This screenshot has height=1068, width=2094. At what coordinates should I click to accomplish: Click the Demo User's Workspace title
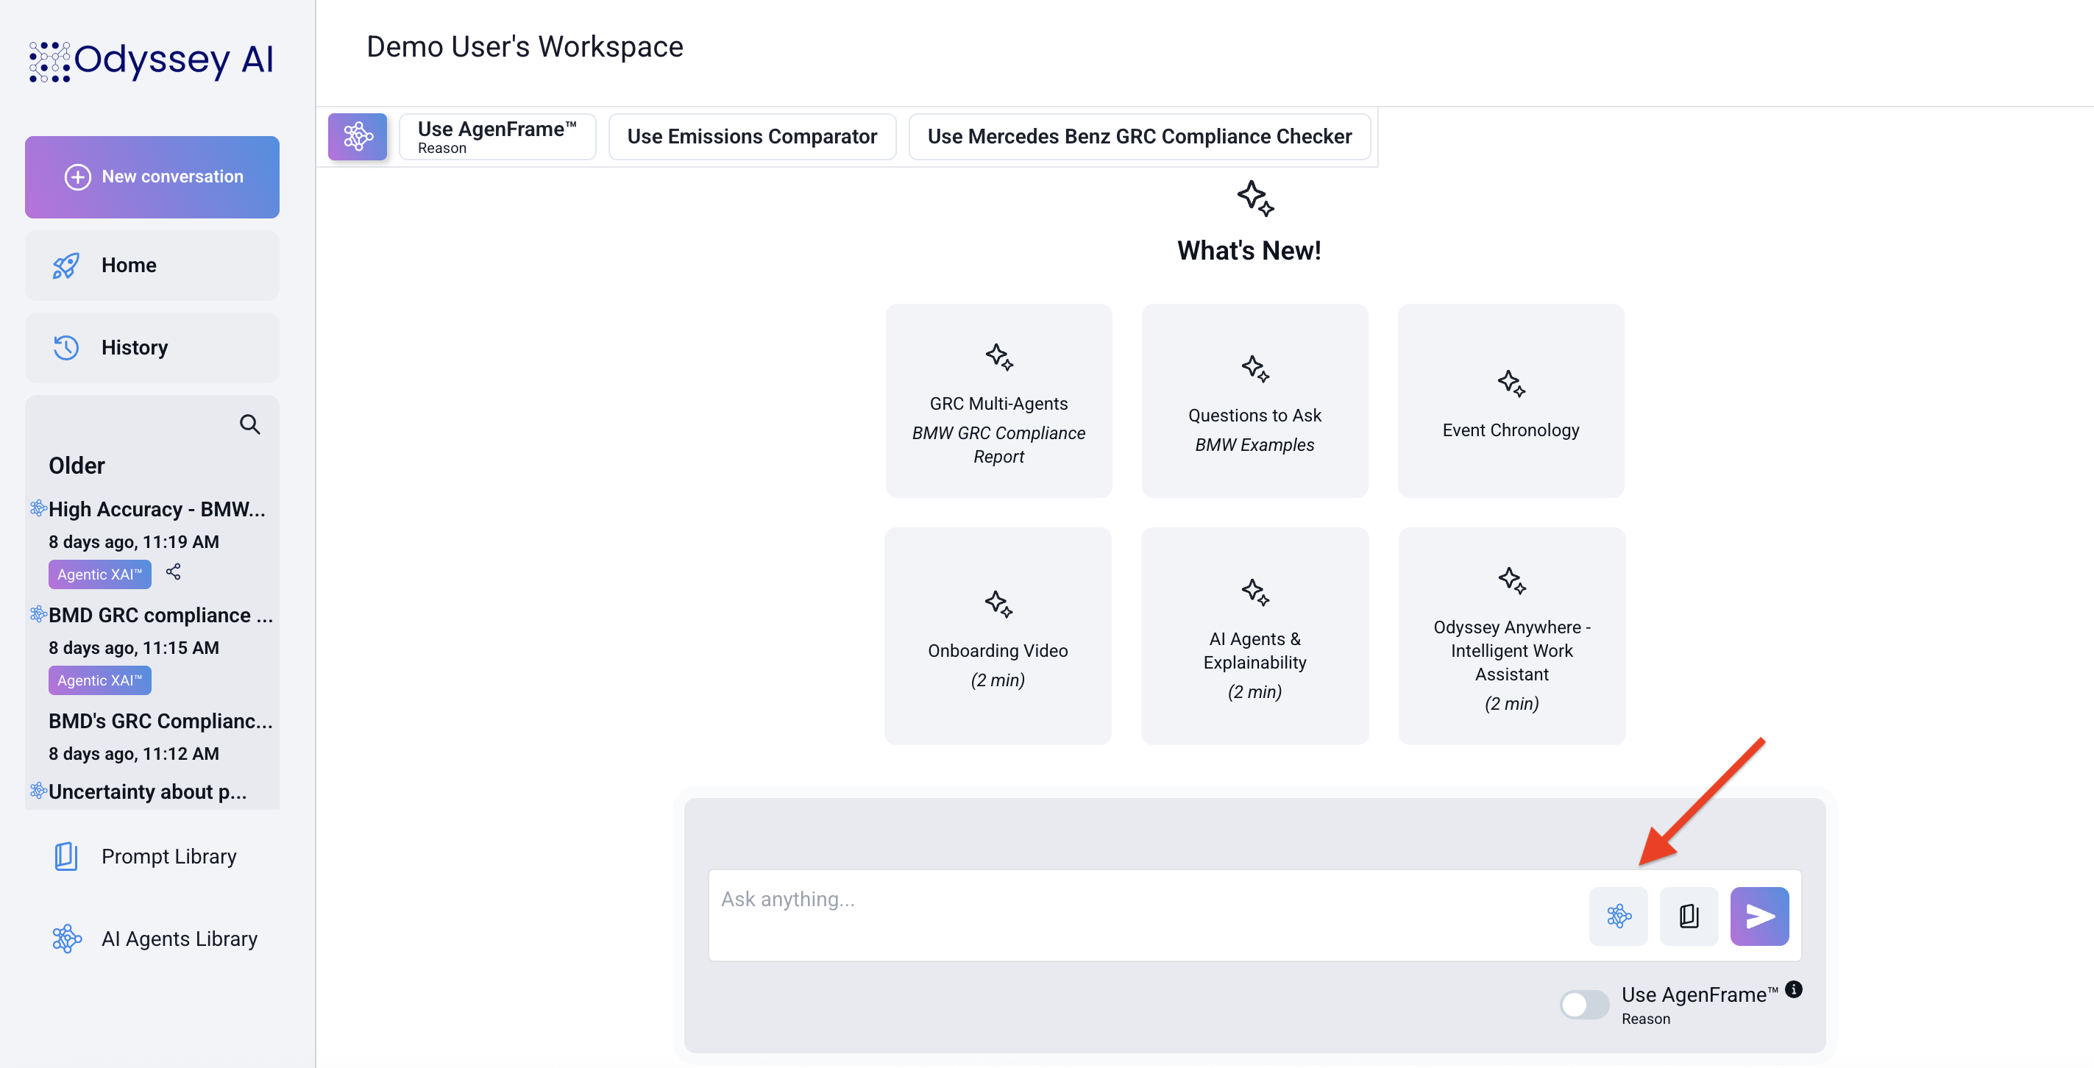(525, 47)
